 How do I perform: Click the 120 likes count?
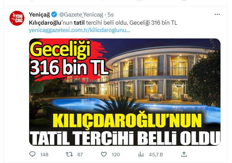click(x=116, y=155)
